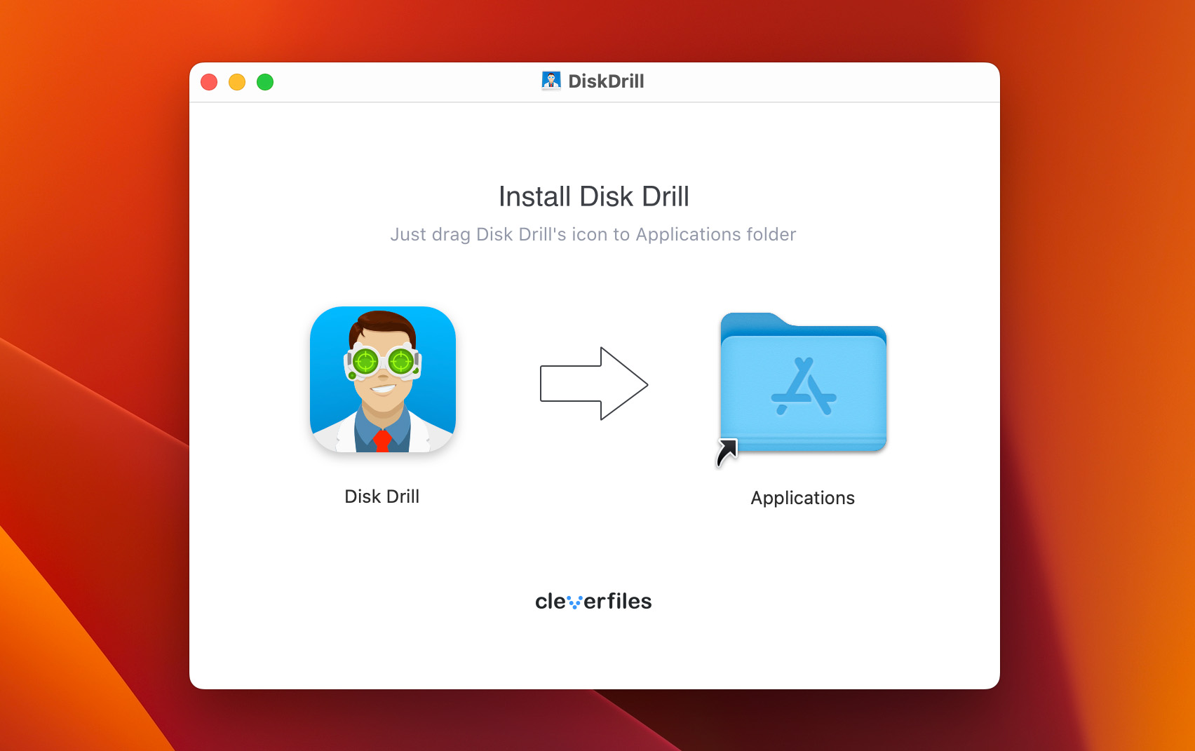Zoom the DiskDrill window with green button
This screenshot has height=751, width=1195.
(265, 82)
